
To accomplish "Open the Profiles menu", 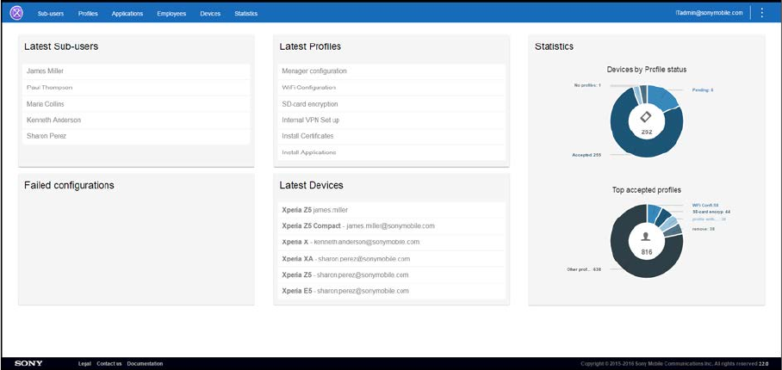I will [88, 14].
